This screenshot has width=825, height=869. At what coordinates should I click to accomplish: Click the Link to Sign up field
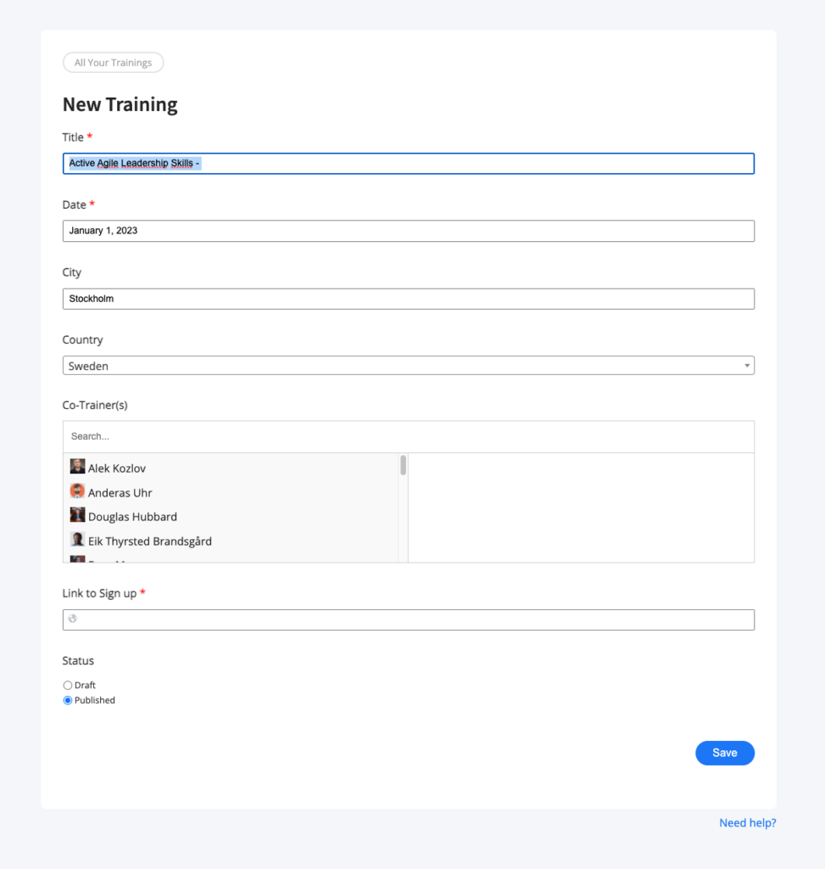(409, 620)
